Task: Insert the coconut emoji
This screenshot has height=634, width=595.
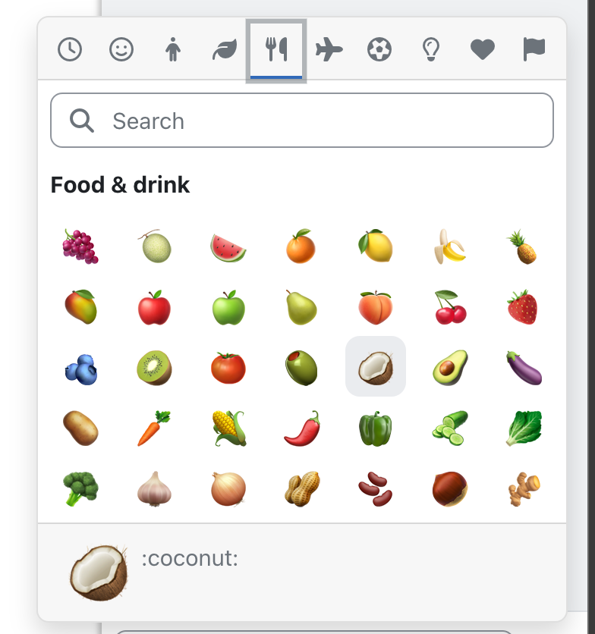Action: tap(376, 366)
